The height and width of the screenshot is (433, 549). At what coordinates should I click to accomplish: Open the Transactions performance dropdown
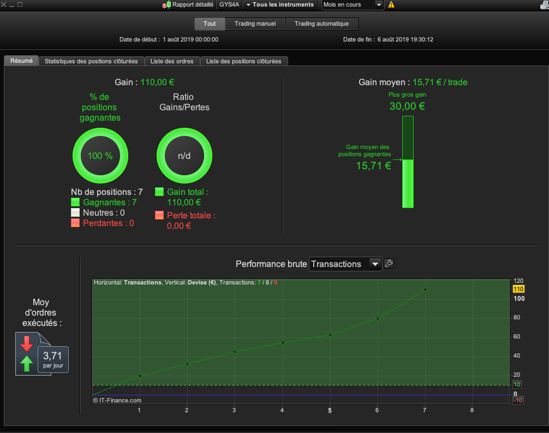tap(345, 264)
